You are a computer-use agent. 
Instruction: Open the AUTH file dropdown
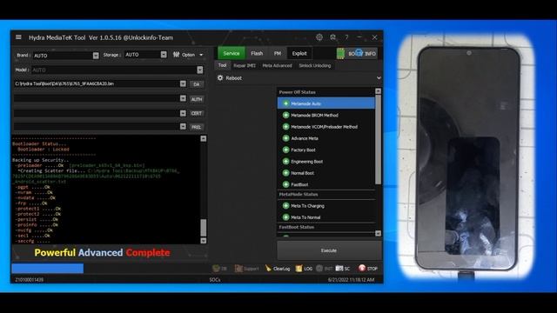183,98
